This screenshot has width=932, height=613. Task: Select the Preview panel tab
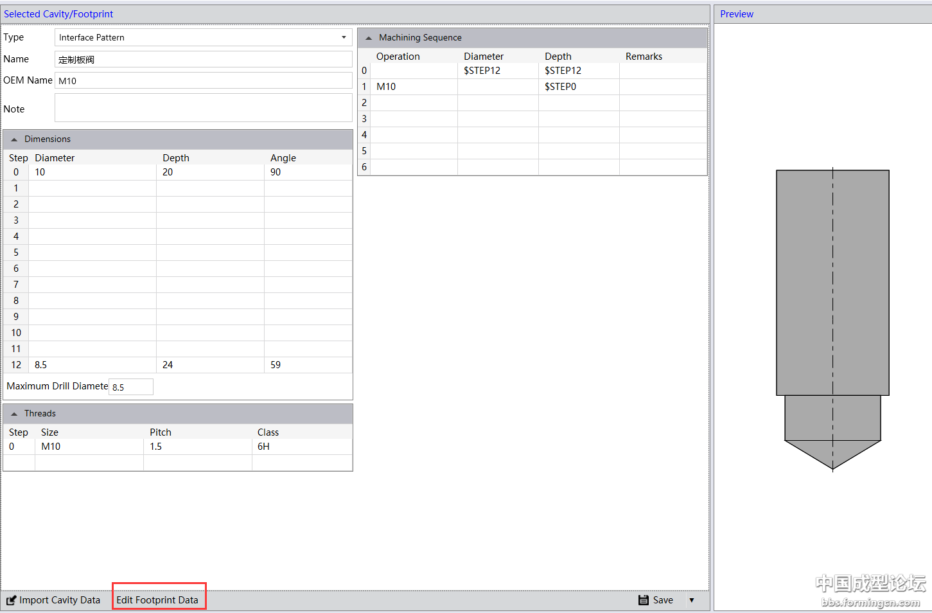click(737, 14)
